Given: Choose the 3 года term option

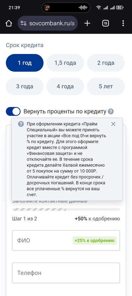Looking at the screenshot, I should [25, 87].
